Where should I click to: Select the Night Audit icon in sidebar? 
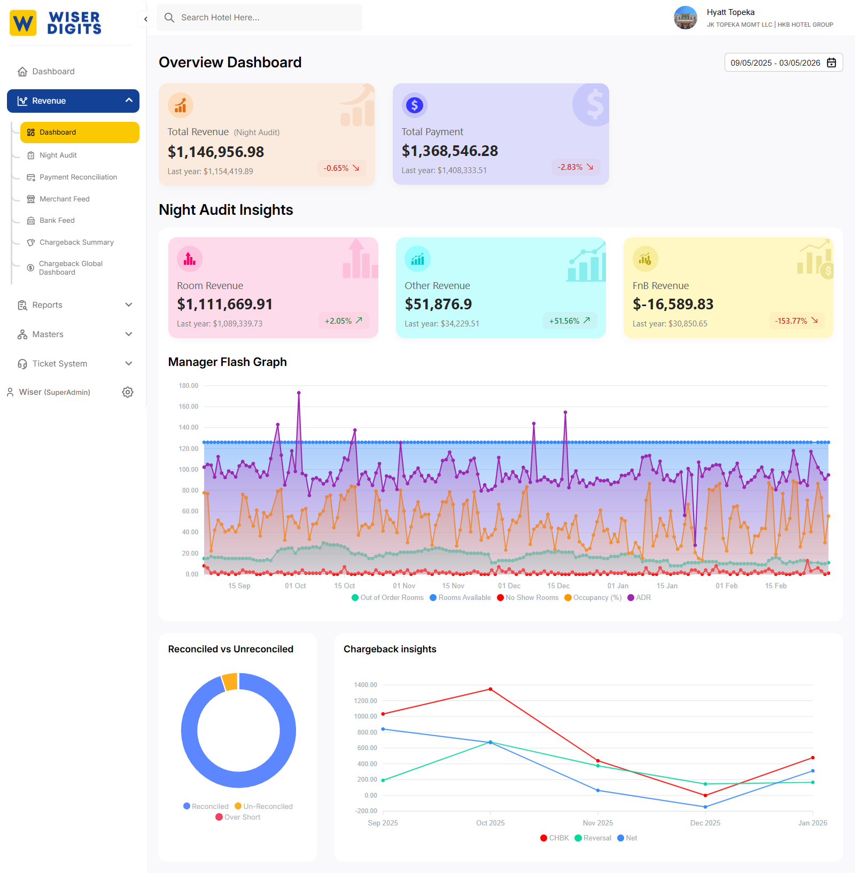tap(30, 155)
